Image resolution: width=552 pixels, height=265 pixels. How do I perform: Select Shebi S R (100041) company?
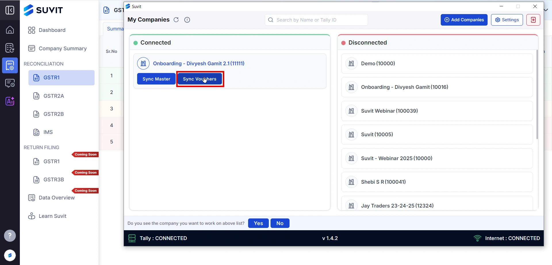click(437, 182)
